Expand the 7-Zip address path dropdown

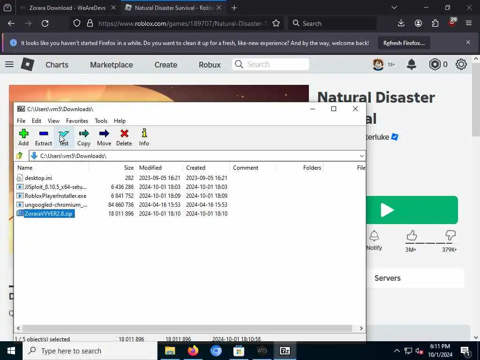click(361, 156)
